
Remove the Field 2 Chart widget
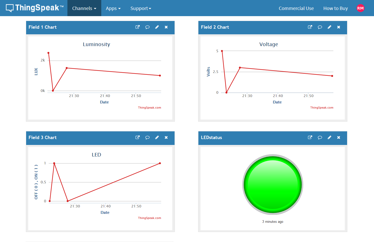coord(339,27)
